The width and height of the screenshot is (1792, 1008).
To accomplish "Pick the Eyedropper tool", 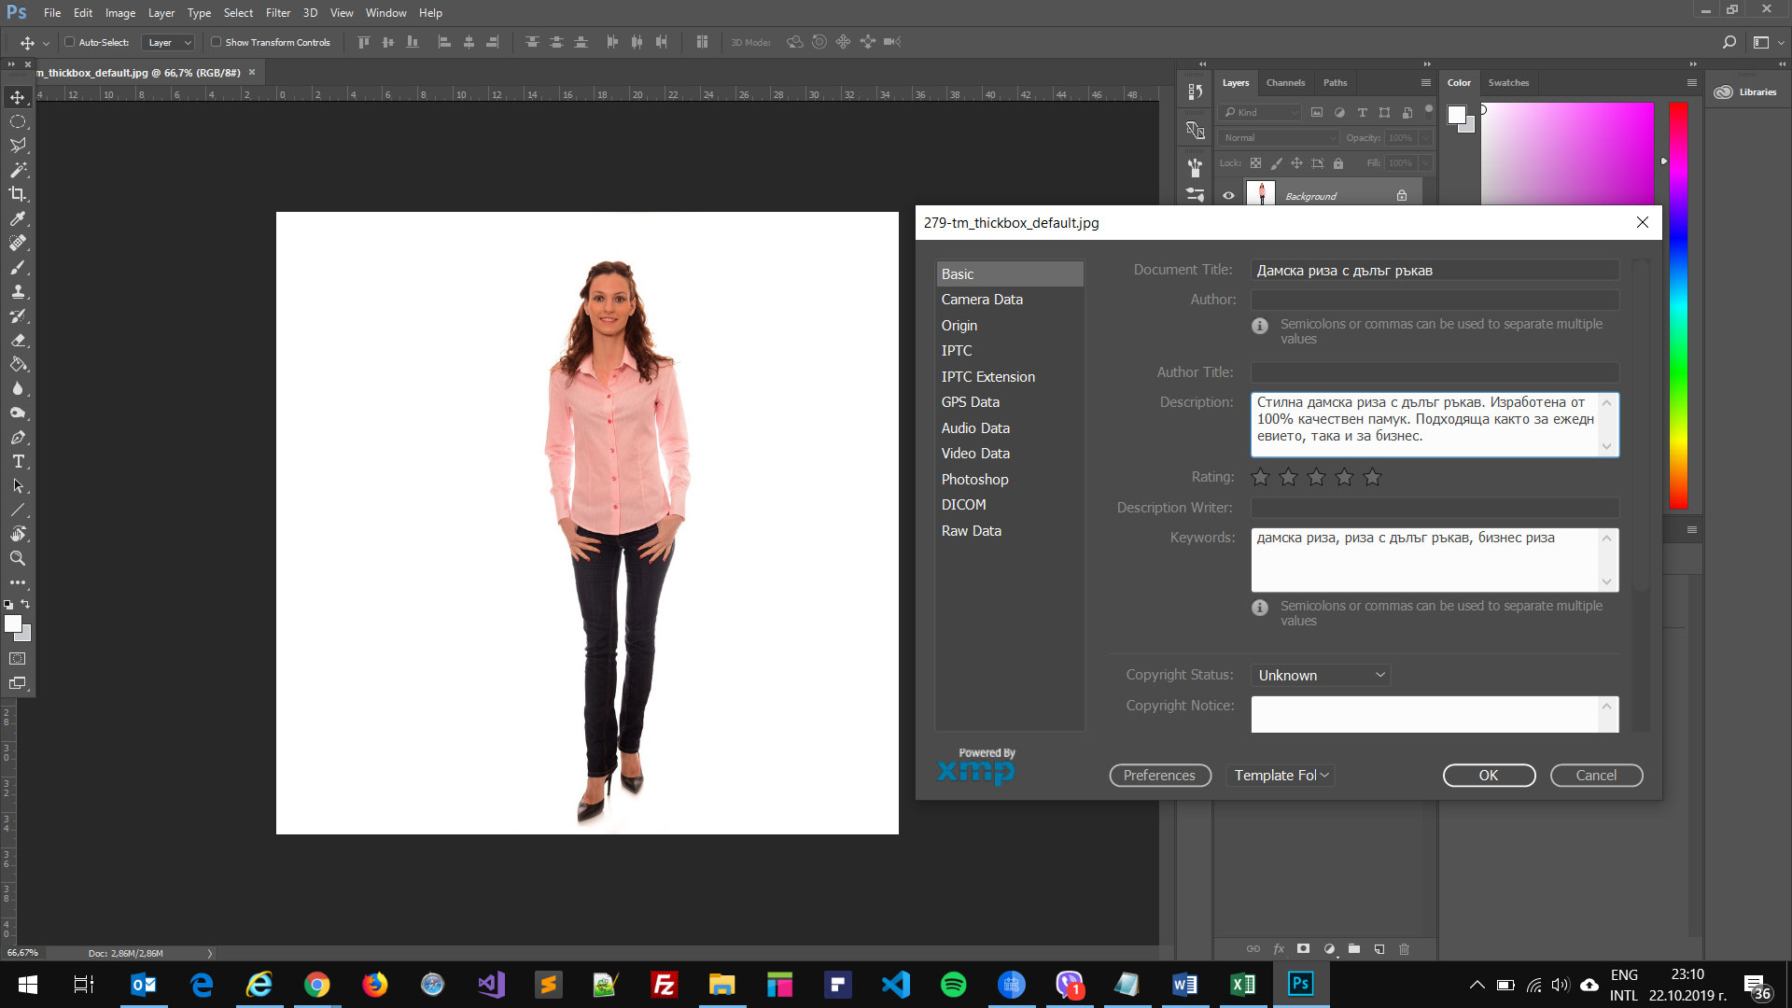I will (18, 218).
